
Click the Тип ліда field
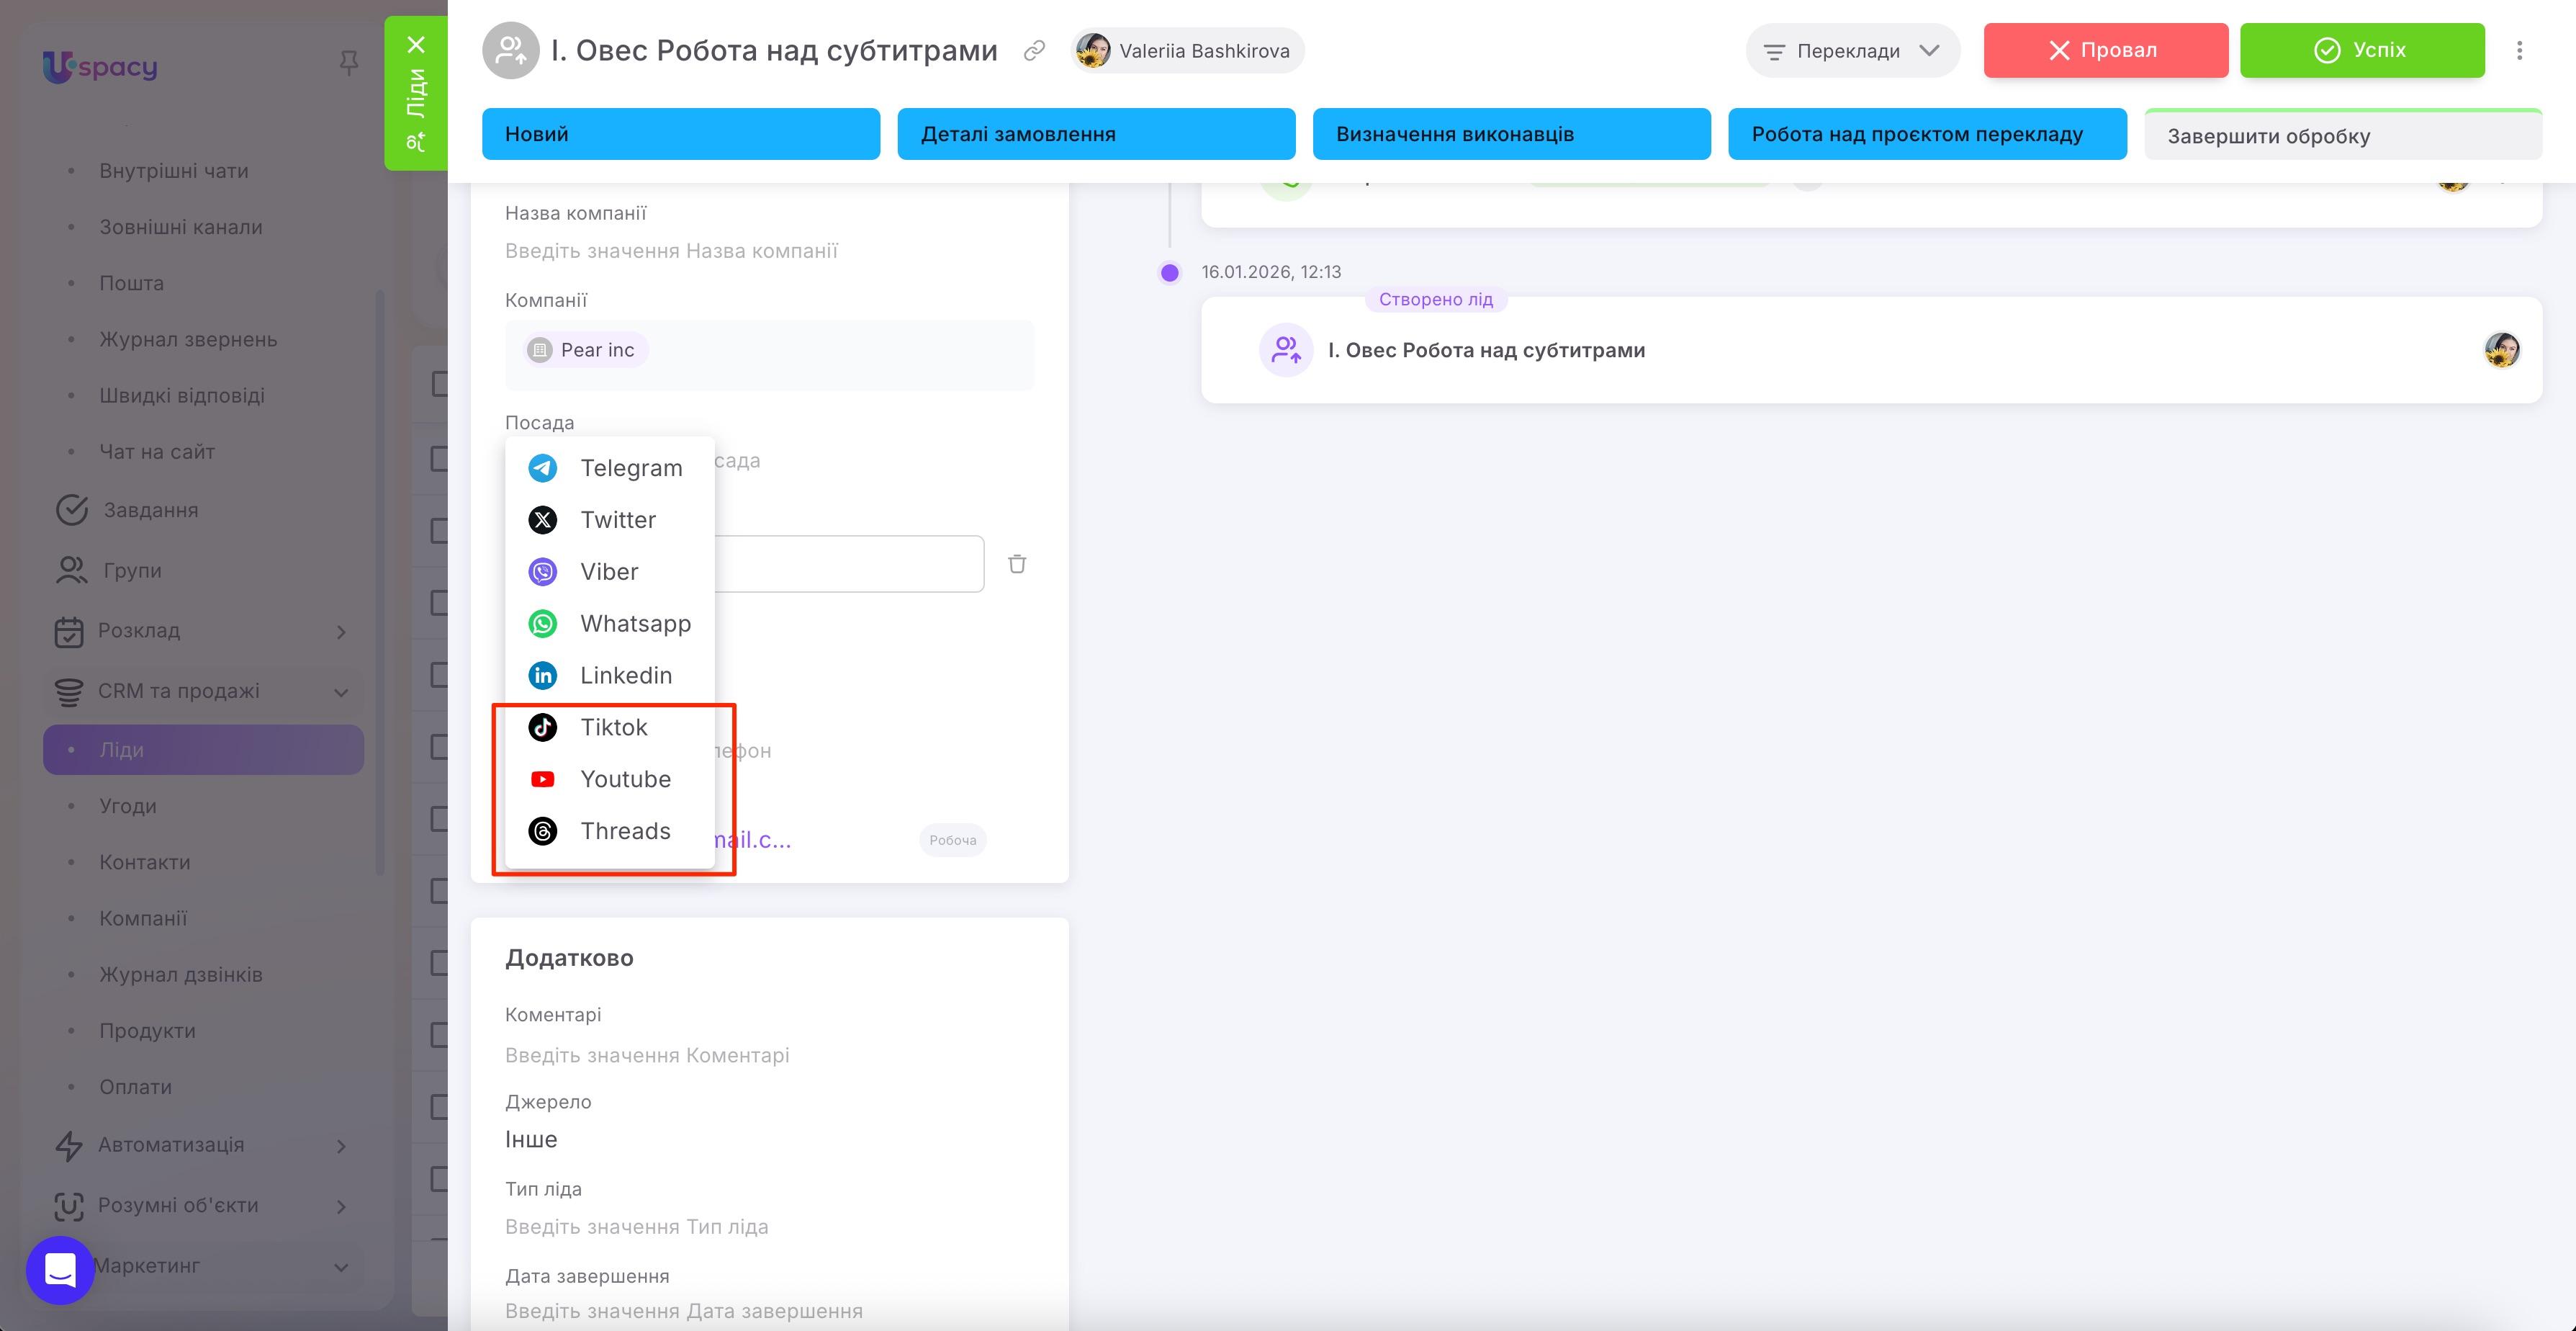point(770,1226)
